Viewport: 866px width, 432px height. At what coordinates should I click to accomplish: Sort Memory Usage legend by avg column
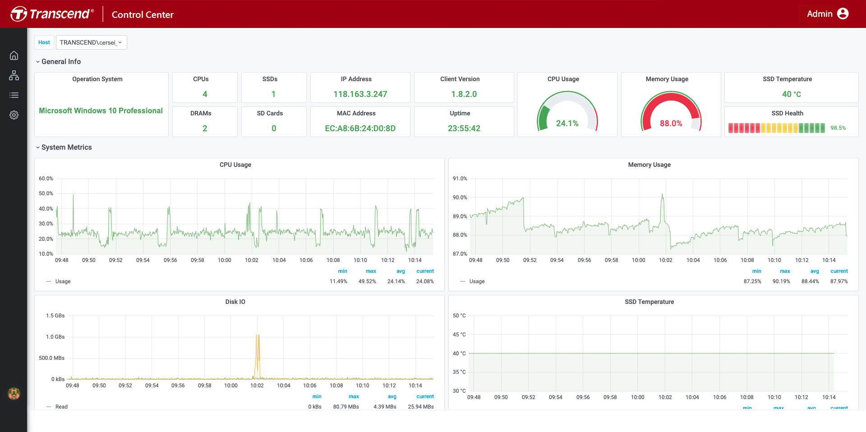pyautogui.click(x=815, y=271)
